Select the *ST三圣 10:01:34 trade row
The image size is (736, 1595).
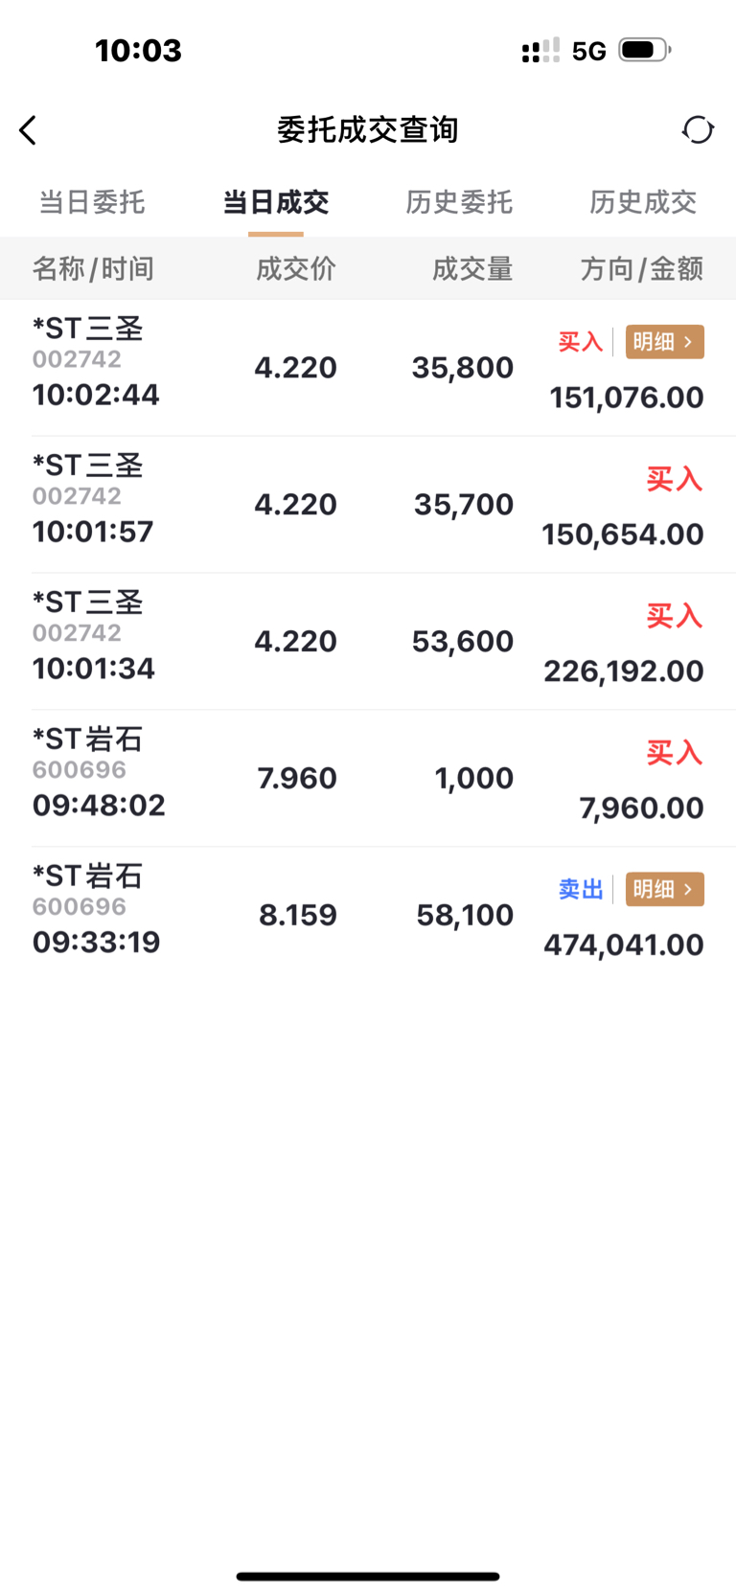pos(368,642)
